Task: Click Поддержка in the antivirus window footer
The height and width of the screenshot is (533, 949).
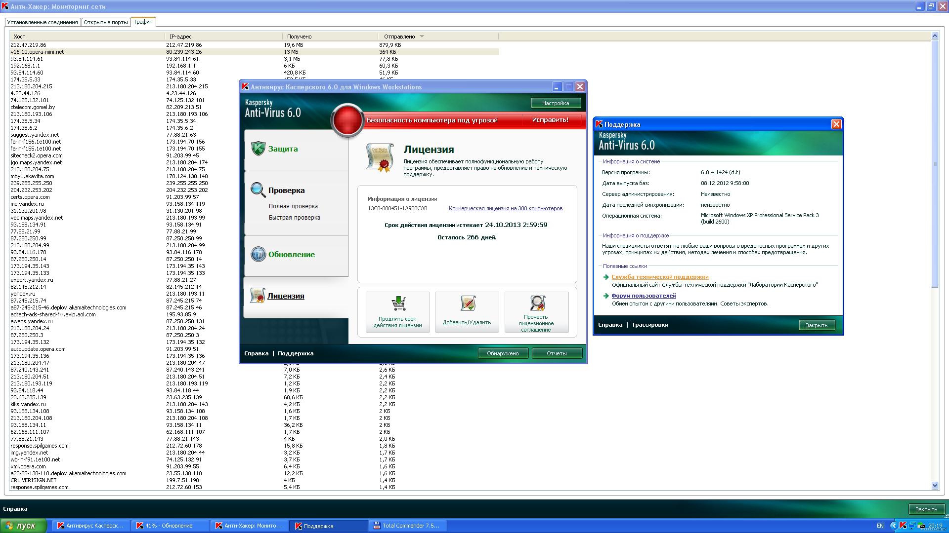Action: 296,353
